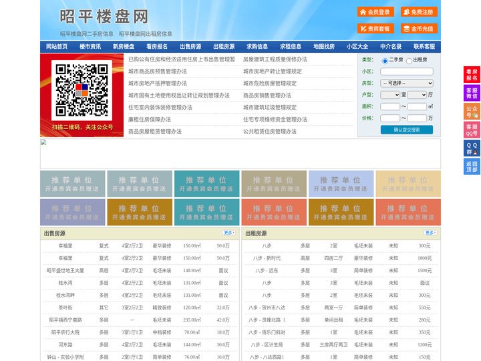Select the 出租房 radio button
481x361 pixels.
[x=409, y=61]
